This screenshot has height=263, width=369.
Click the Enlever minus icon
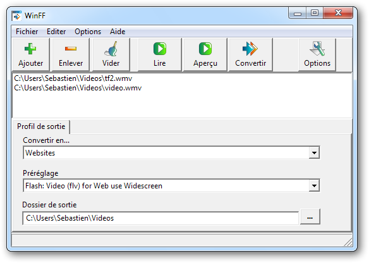pyautogui.click(x=71, y=49)
